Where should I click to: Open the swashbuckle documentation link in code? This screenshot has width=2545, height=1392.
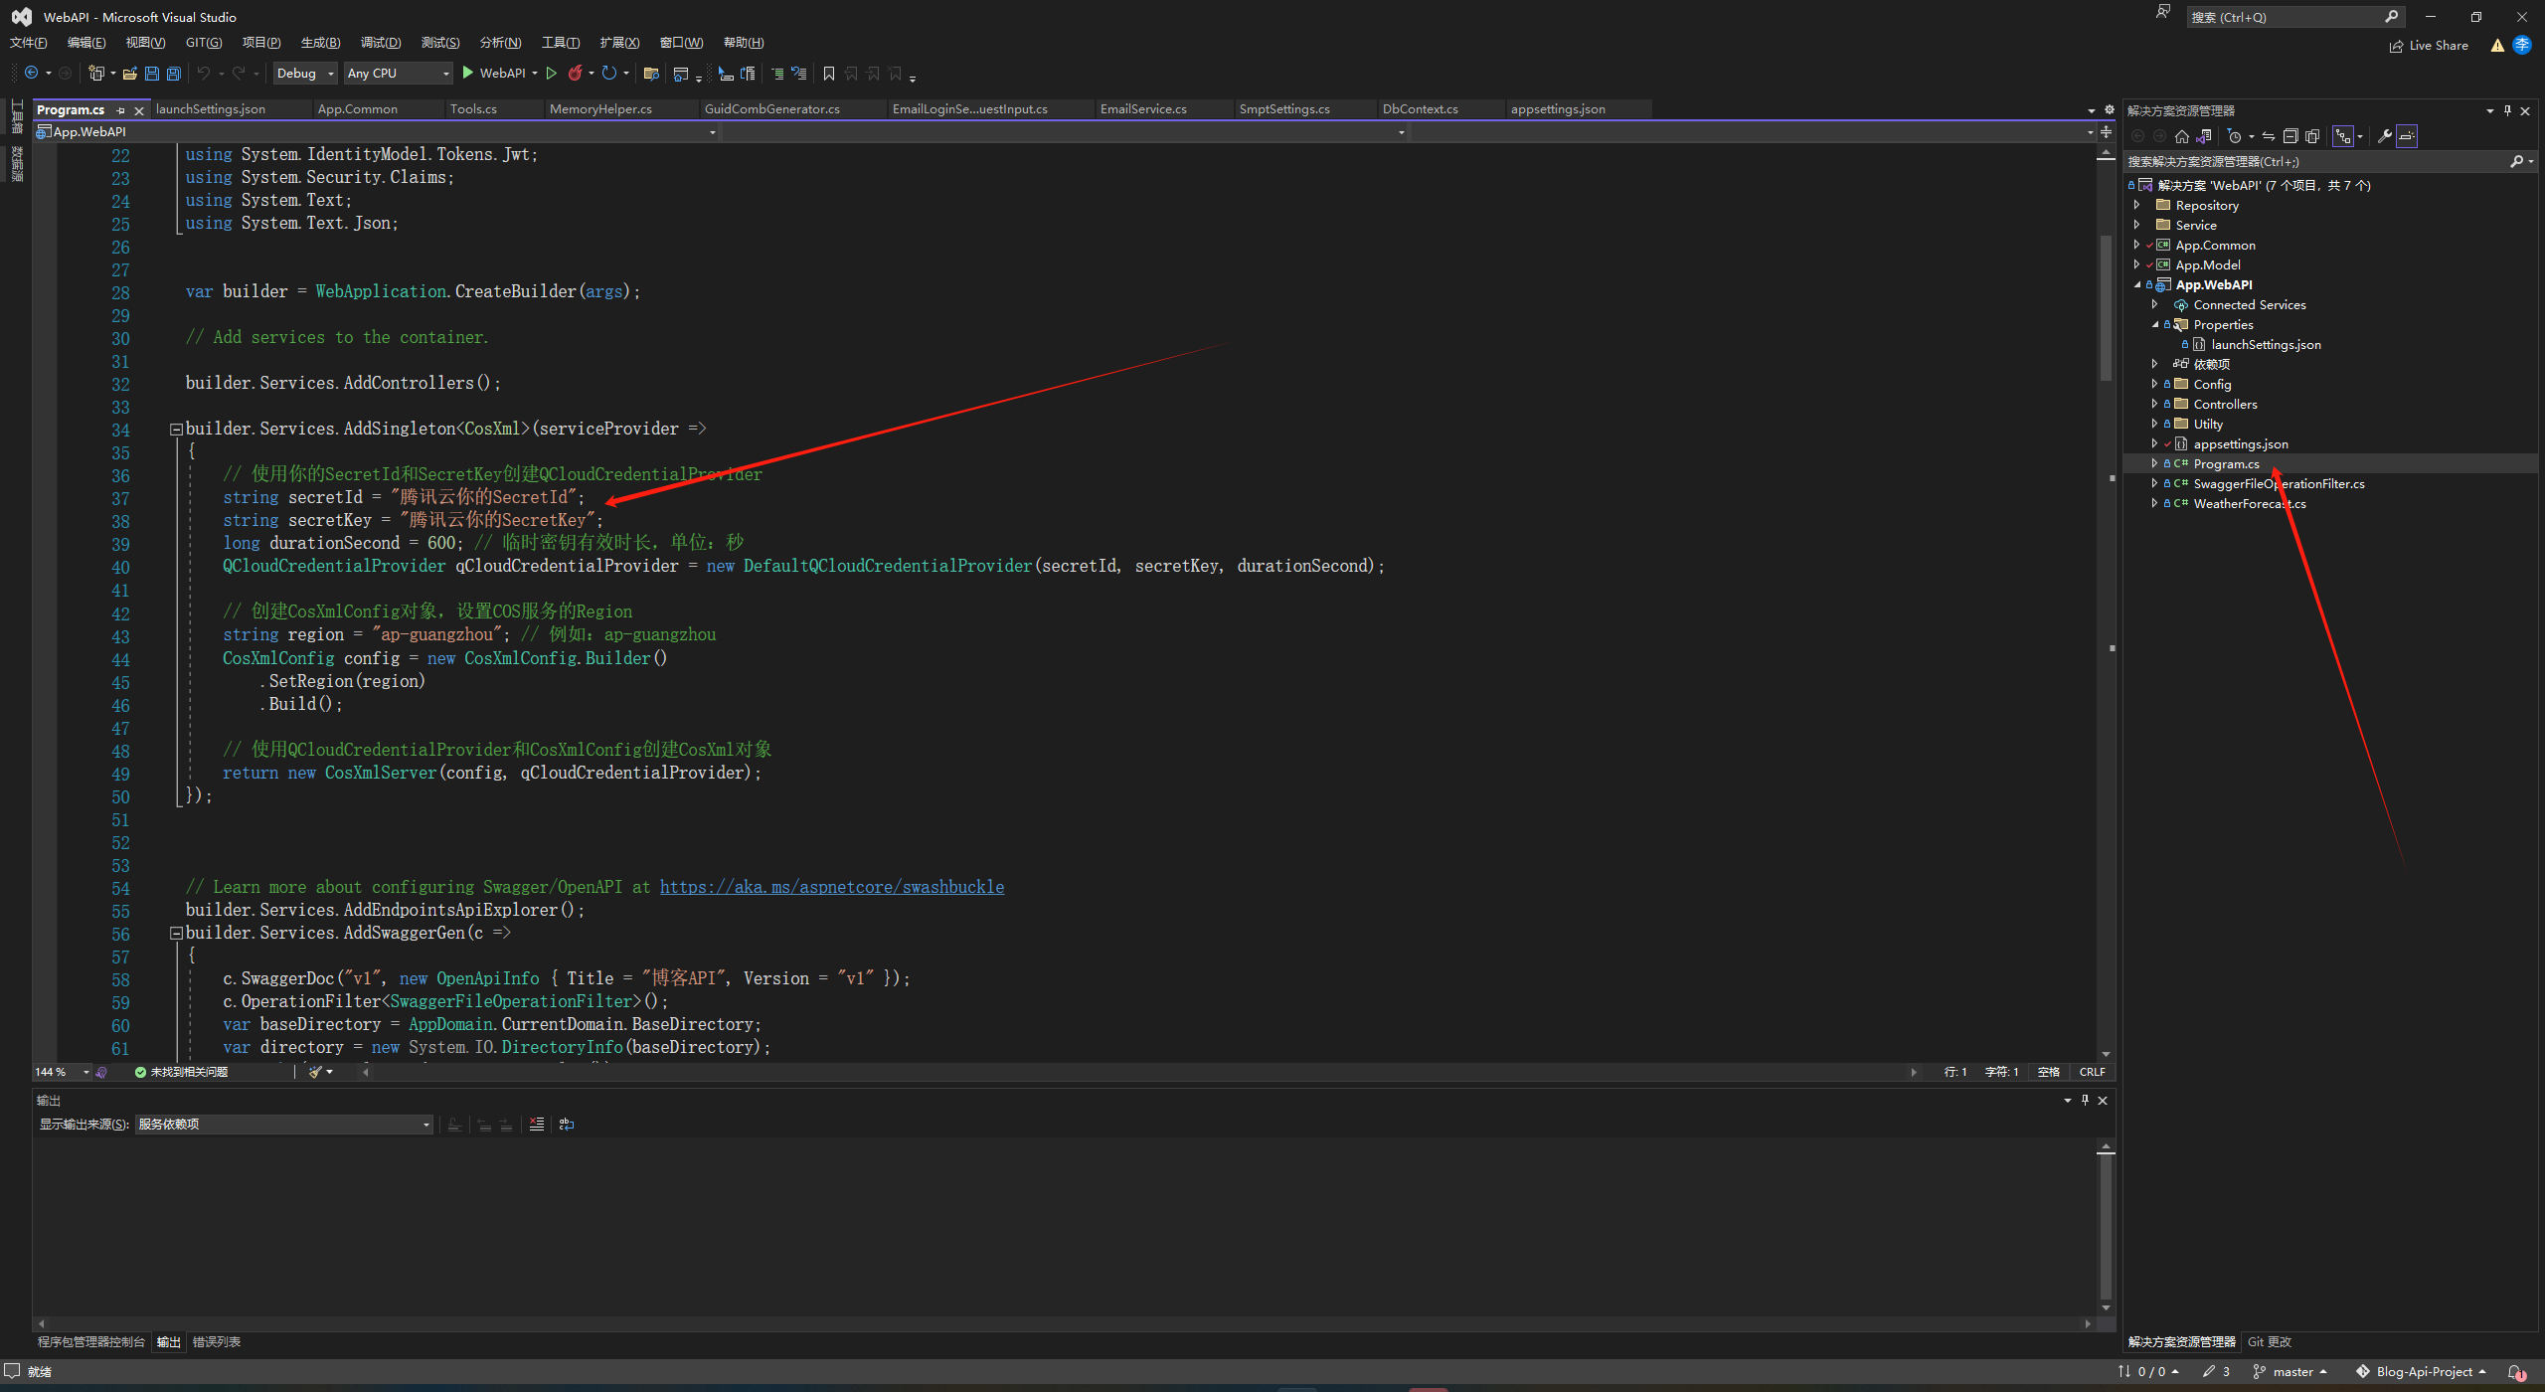tap(832, 887)
